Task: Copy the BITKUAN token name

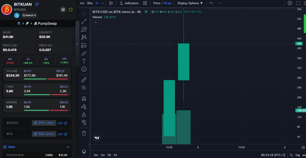Action: [x=37, y=4]
